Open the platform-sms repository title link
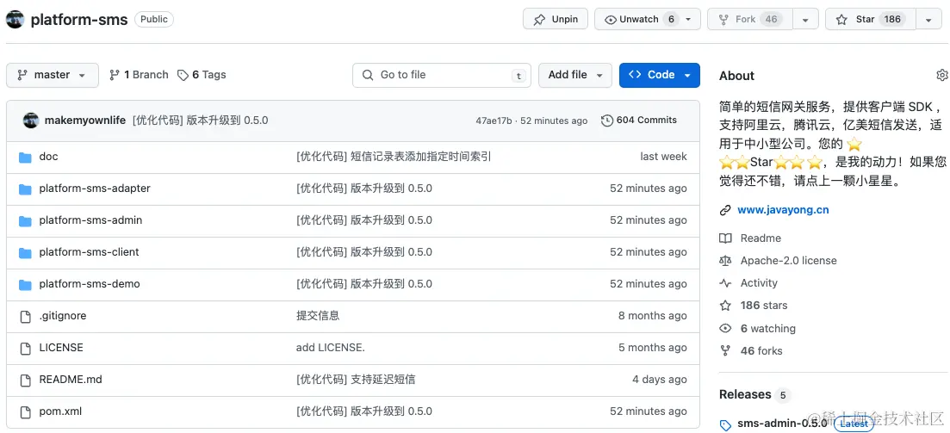950x433 pixels. 78,20
